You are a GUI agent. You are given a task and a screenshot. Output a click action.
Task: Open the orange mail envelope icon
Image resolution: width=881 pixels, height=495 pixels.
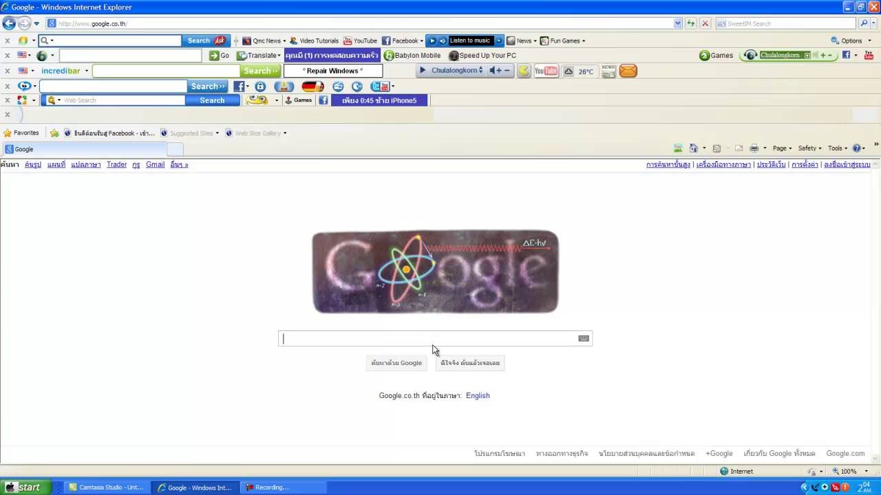pos(628,71)
